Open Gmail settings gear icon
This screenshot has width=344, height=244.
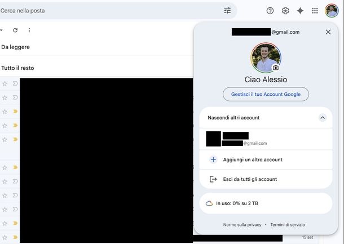pyautogui.click(x=285, y=11)
